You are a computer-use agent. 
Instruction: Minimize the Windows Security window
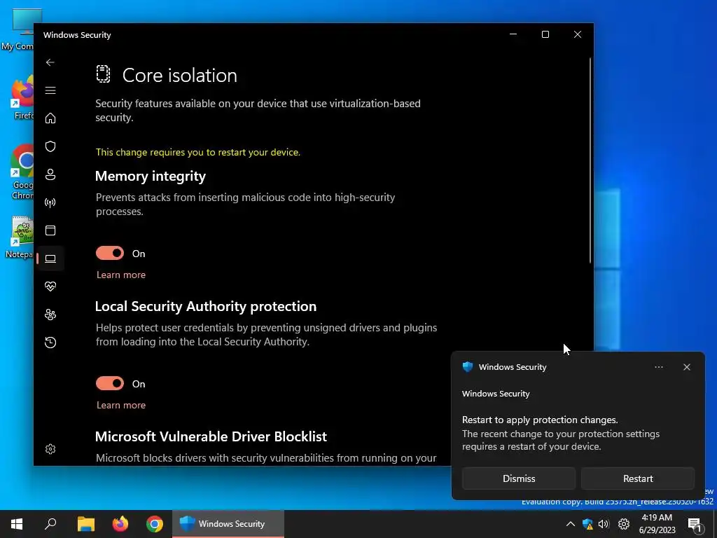[513, 34]
